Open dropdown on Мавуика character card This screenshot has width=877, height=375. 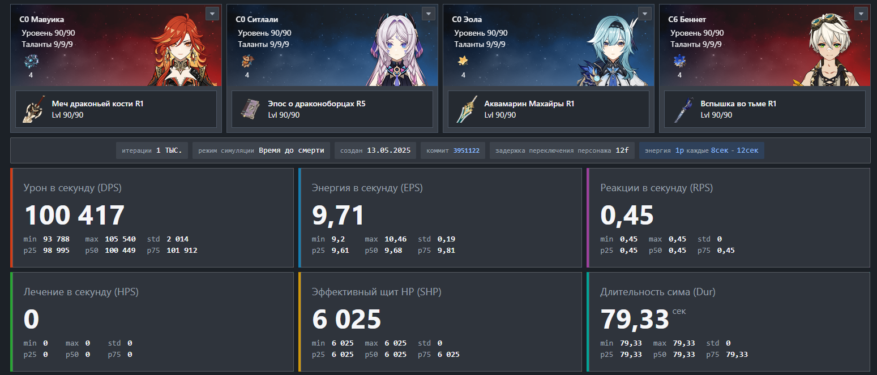click(212, 14)
